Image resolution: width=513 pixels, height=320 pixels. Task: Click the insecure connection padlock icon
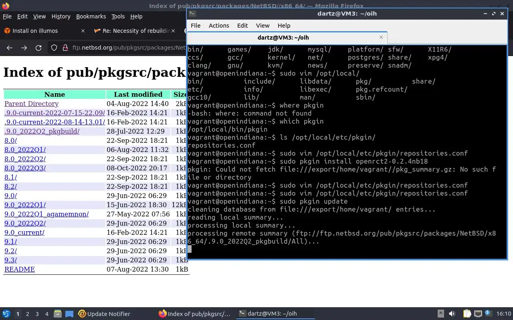click(x=65, y=48)
